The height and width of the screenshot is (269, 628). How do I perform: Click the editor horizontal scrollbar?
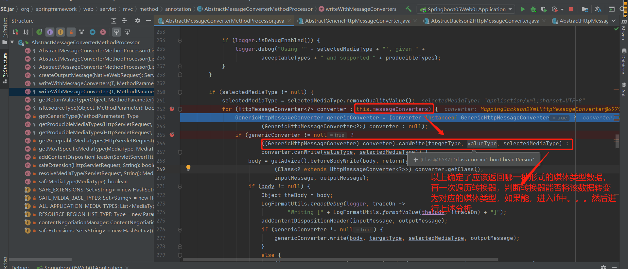pyautogui.click(x=340, y=260)
